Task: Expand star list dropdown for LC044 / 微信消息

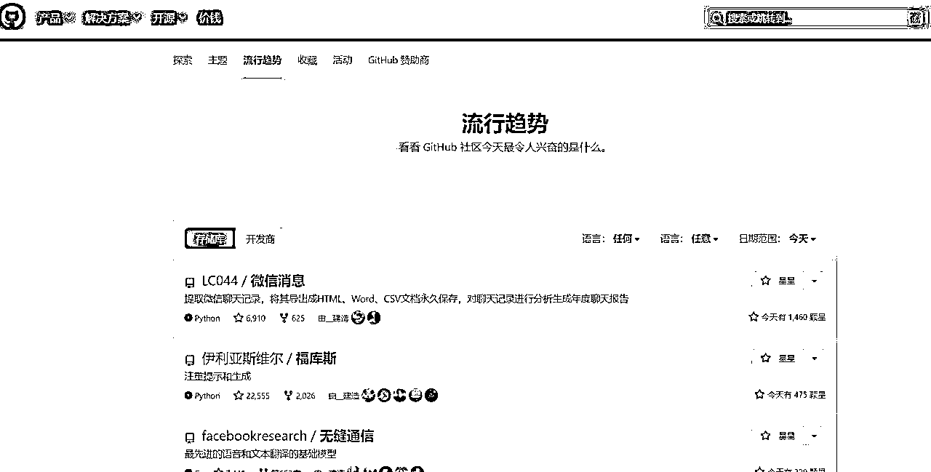Action: click(x=815, y=281)
